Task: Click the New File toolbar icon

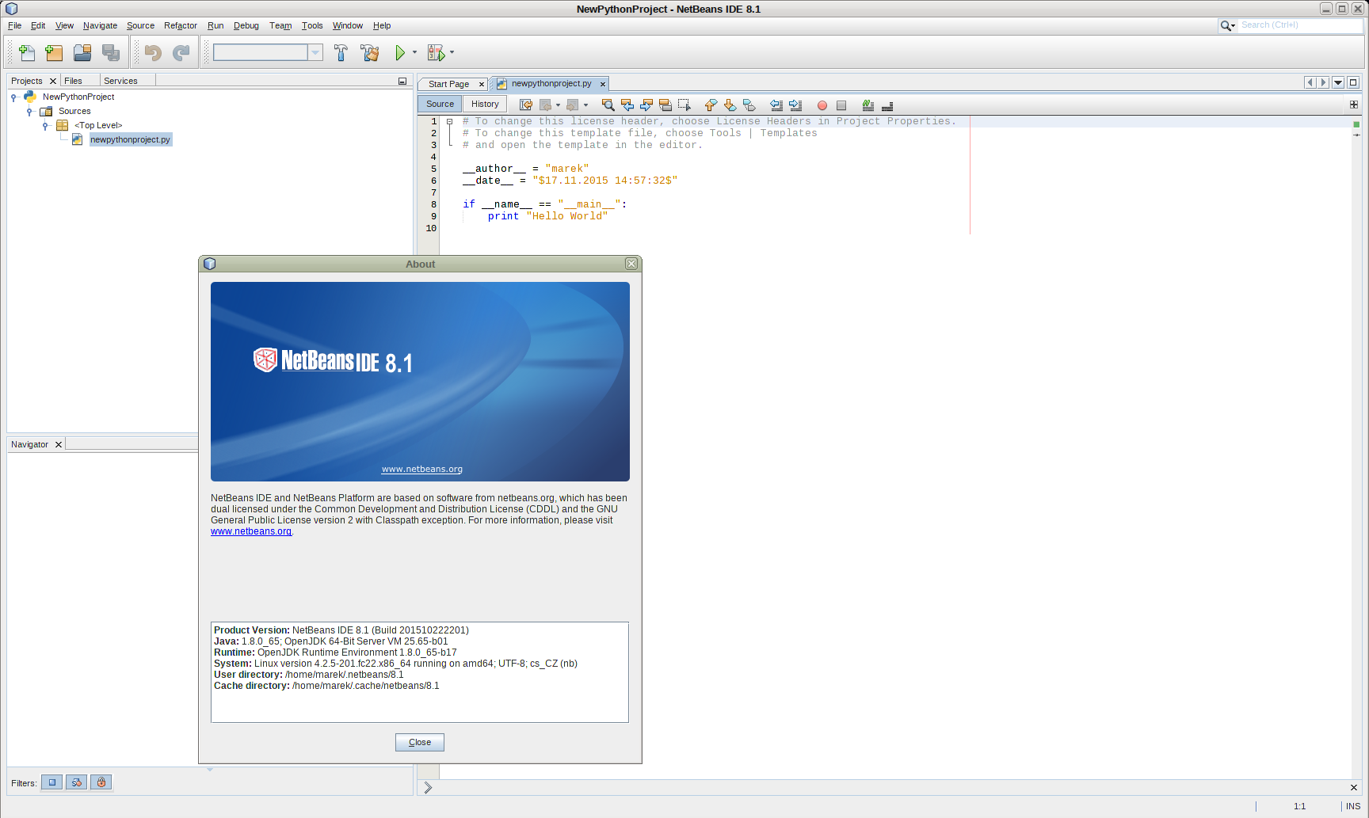Action: tap(27, 53)
